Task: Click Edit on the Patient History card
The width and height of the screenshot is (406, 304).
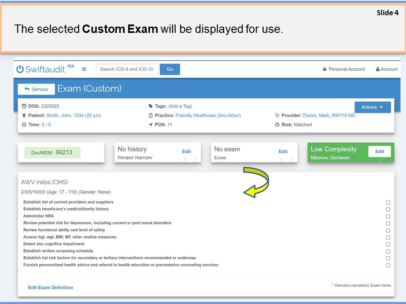Action: tap(186, 152)
